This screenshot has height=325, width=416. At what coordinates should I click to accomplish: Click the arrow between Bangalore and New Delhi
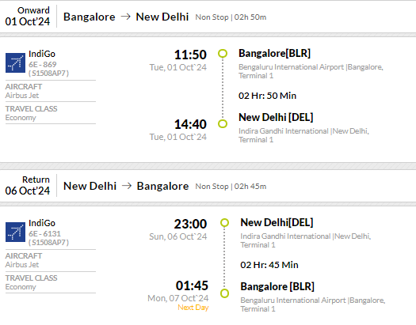(125, 17)
